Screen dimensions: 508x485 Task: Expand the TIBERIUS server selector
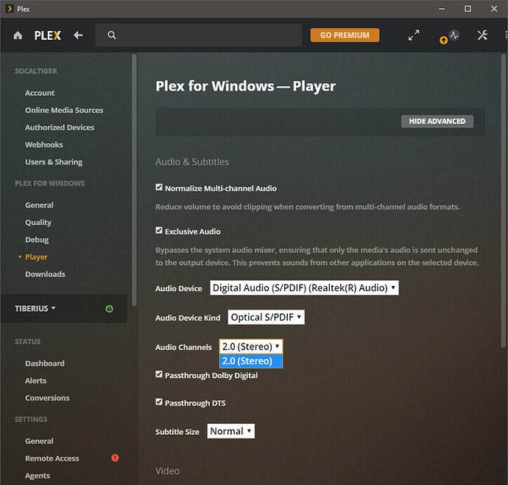point(35,309)
